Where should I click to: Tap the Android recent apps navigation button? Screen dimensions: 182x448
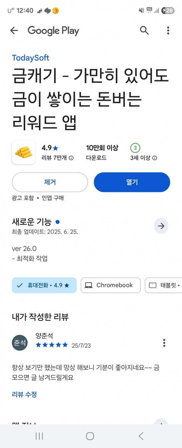pyautogui.click(x=39, y=436)
